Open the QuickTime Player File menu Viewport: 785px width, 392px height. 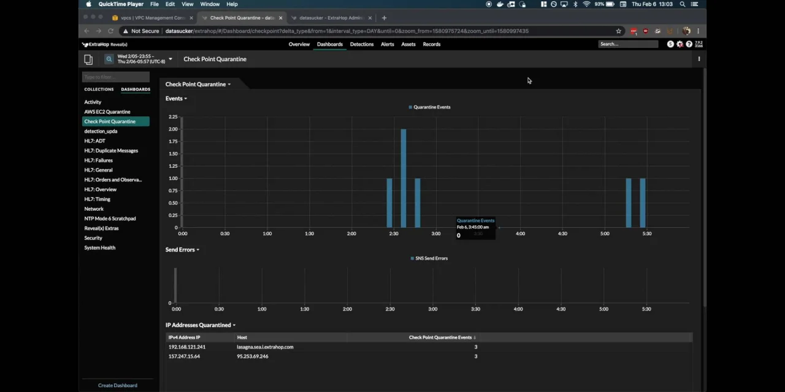coord(155,4)
